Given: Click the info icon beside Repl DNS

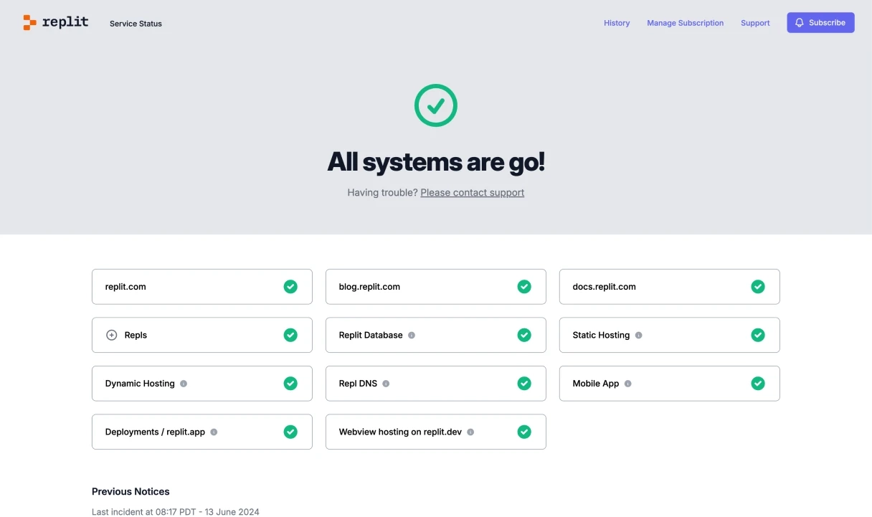Looking at the screenshot, I should pos(386,384).
